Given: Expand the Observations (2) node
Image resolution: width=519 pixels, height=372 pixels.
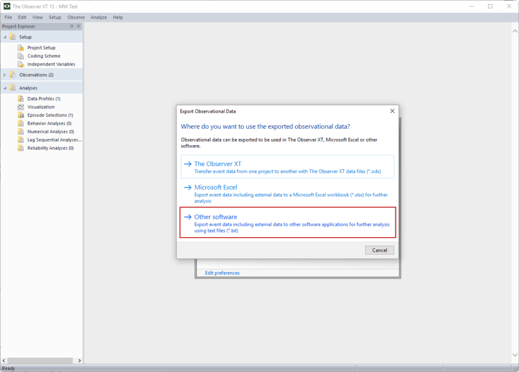Looking at the screenshot, I should tap(5, 75).
